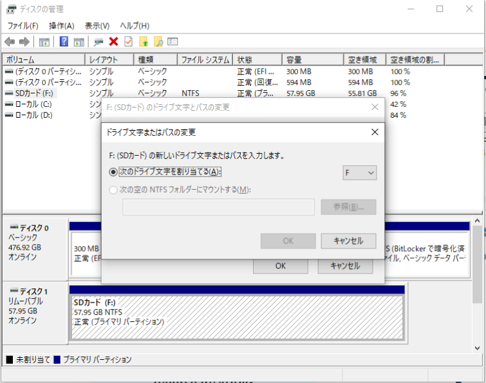Viewport: 486px width, 383px height.
Task: Click the blue プライマリ パーティション legend swatch
Action: tap(57, 359)
